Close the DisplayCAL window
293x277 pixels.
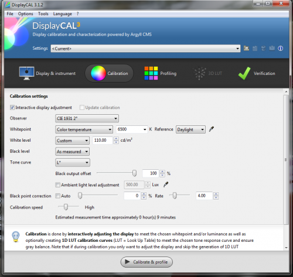(x=281, y=4)
